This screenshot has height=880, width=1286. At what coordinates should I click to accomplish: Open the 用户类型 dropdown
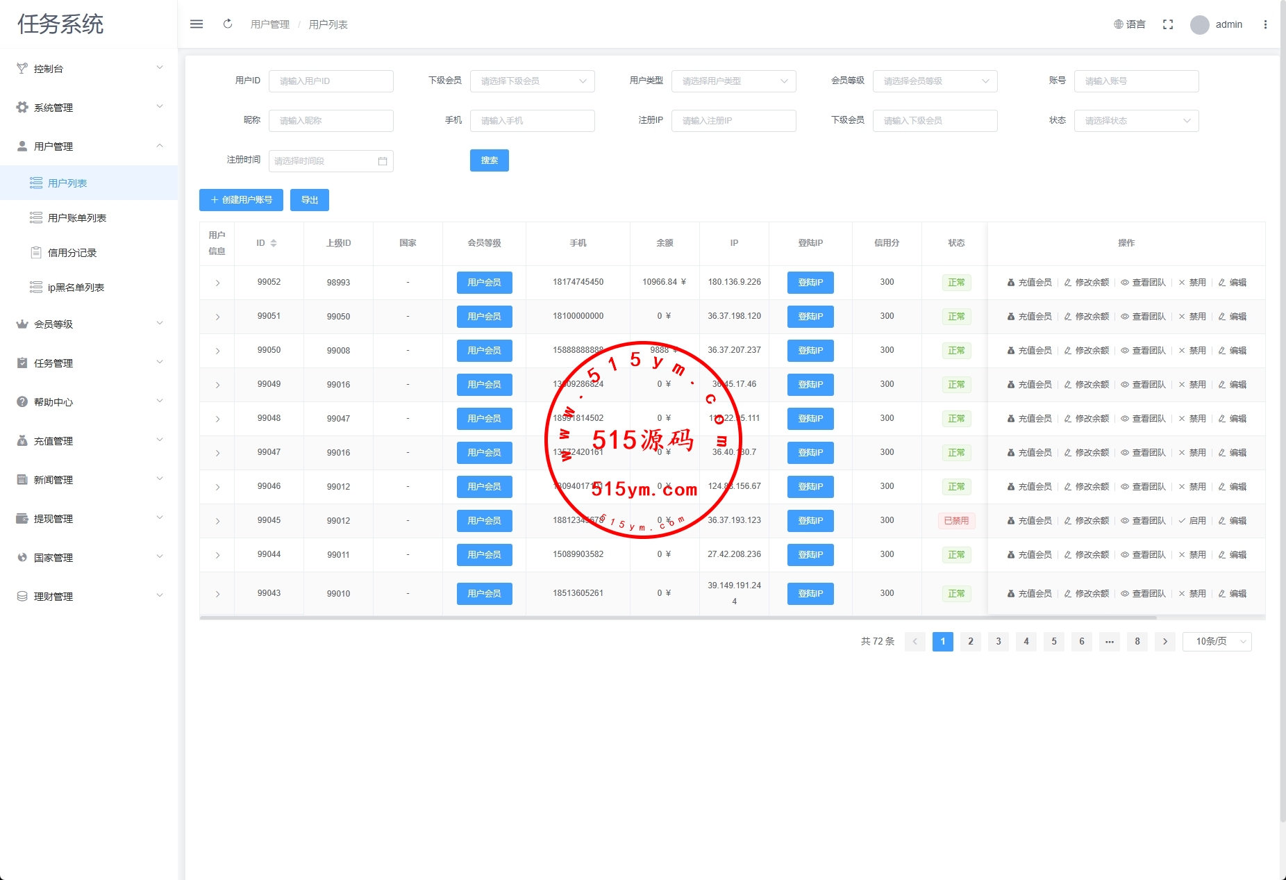(x=733, y=81)
